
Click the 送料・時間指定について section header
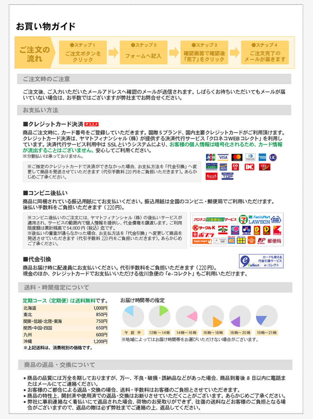tap(155, 287)
